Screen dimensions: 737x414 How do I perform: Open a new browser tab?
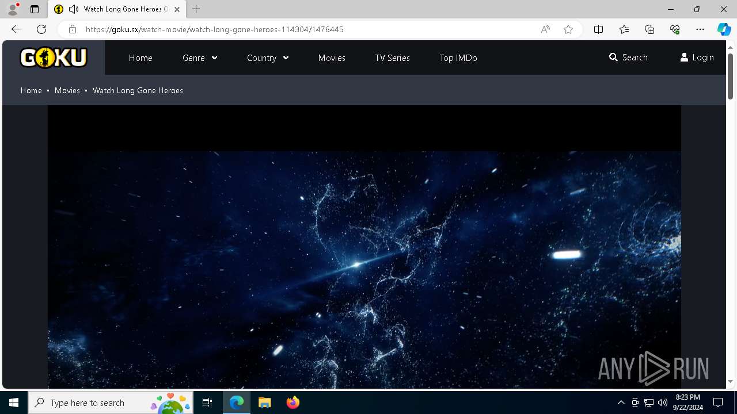[x=196, y=9]
